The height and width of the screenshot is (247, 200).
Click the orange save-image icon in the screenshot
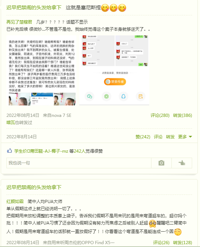(x=140, y=96)
